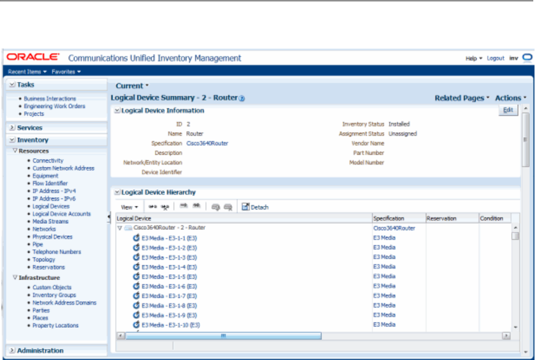Screen dimensions: 535x360
Task: Click the associate link icon after the View menu
Action: (x=152, y=207)
